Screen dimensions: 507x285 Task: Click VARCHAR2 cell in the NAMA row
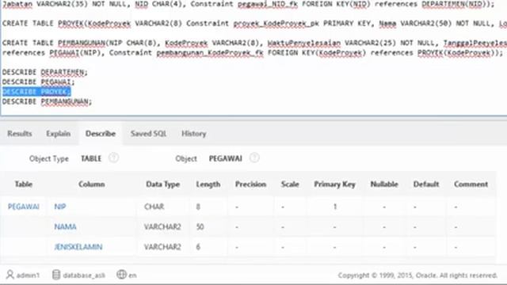162,226
